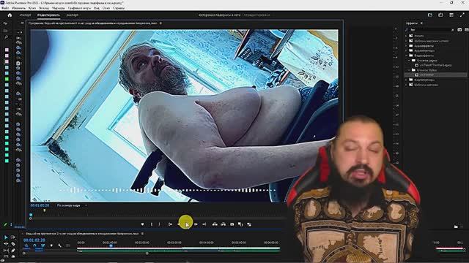
Task: Select the Редактировать workspace tab
Action: (x=48, y=15)
